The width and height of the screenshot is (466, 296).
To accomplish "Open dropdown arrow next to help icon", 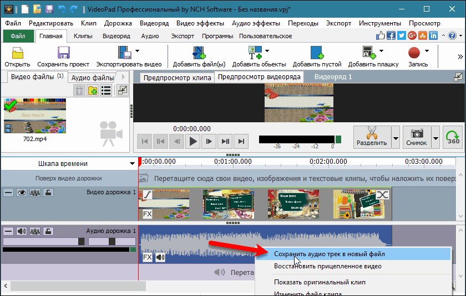I will 460,36.
